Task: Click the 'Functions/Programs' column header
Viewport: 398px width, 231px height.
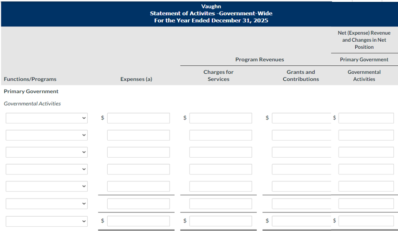Action: click(x=30, y=79)
